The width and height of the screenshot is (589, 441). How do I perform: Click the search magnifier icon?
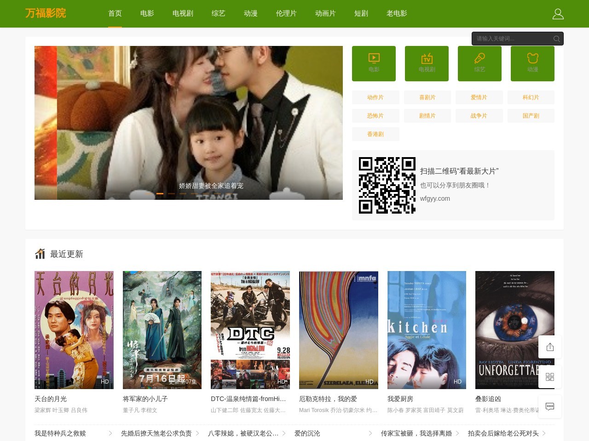[x=556, y=39]
